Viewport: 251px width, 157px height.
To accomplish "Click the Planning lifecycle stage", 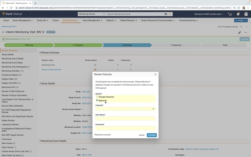I will click(29, 45).
